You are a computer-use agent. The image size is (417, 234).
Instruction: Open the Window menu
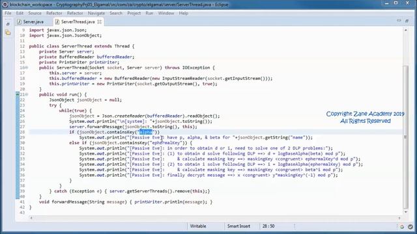tap(166, 13)
